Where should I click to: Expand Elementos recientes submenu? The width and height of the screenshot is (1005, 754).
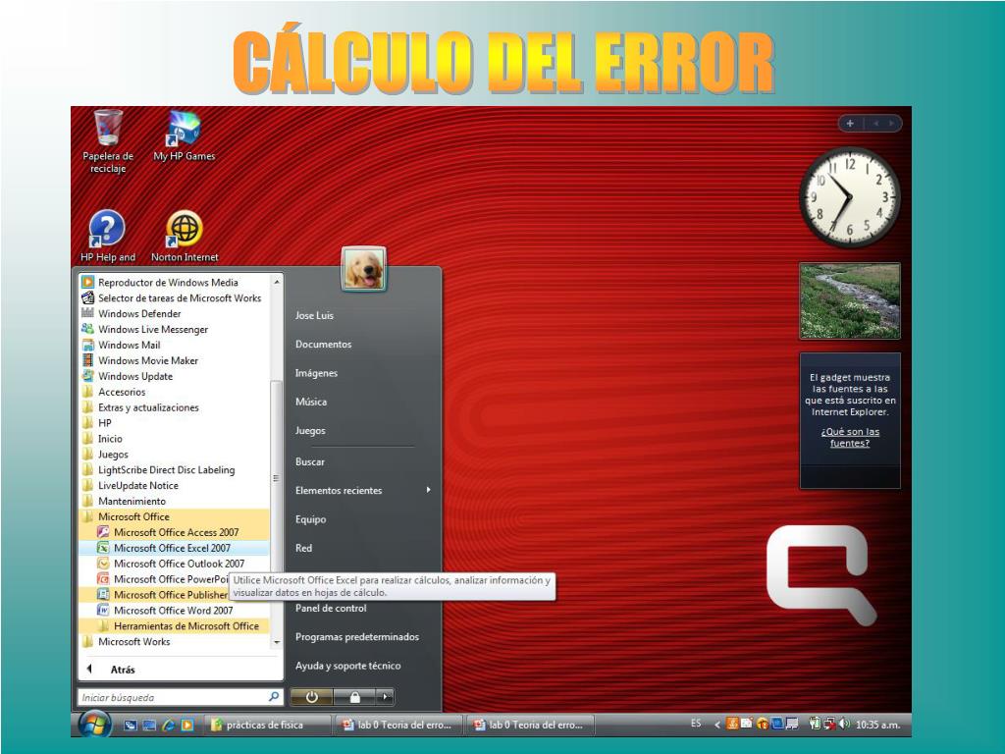point(362,491)
